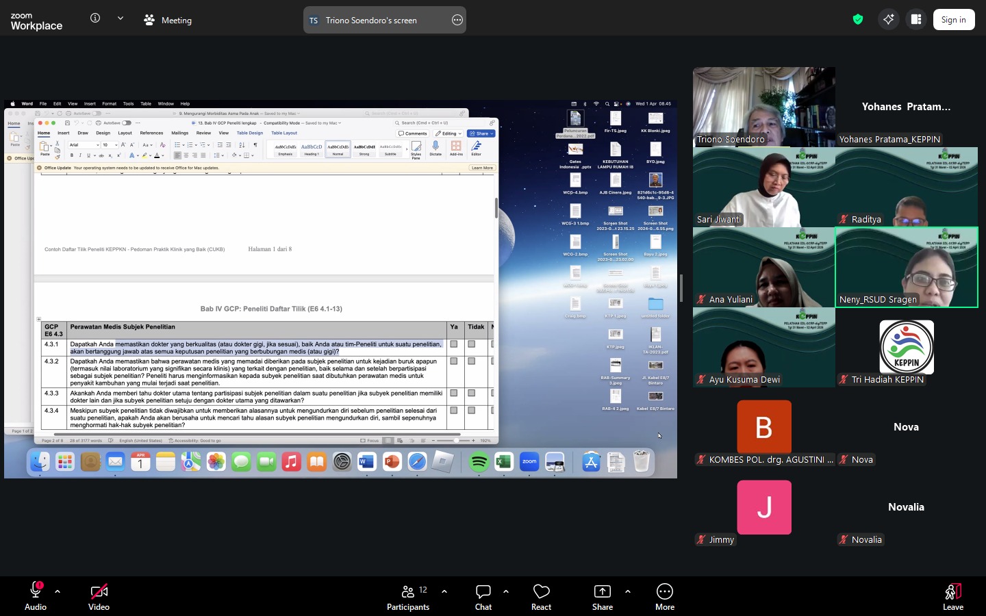This screenshot has height=616, width=986.
Task: Select Neny_RSUD Sragen video tile
Action: [906, 267]
